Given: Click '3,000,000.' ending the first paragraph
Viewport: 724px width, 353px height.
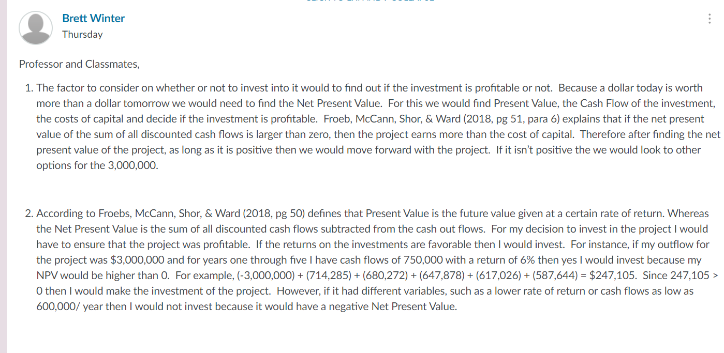Looking at the screenshot, I should 132,166.
